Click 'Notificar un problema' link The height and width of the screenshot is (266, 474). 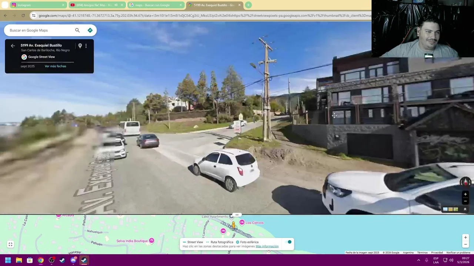[458, 253]
